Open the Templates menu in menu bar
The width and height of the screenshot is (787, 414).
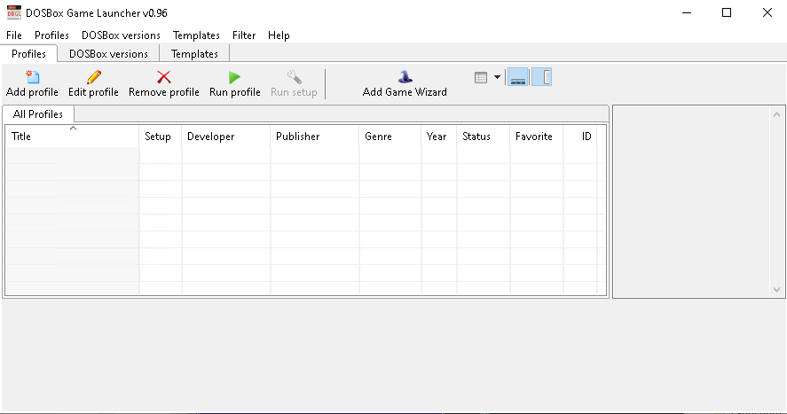[x=196, y=35]
